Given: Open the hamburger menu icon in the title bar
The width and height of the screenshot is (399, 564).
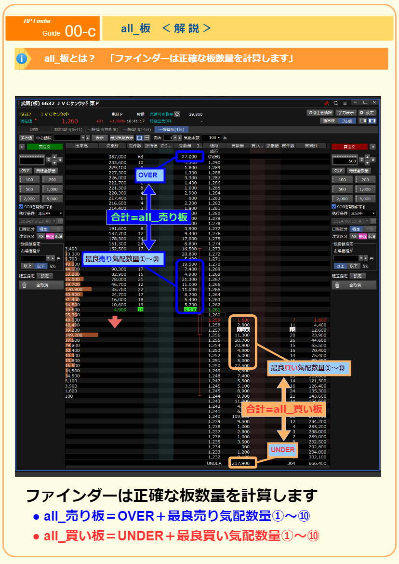Looking at the screenshot, I should pyautogui.click(x=345, y=103).
